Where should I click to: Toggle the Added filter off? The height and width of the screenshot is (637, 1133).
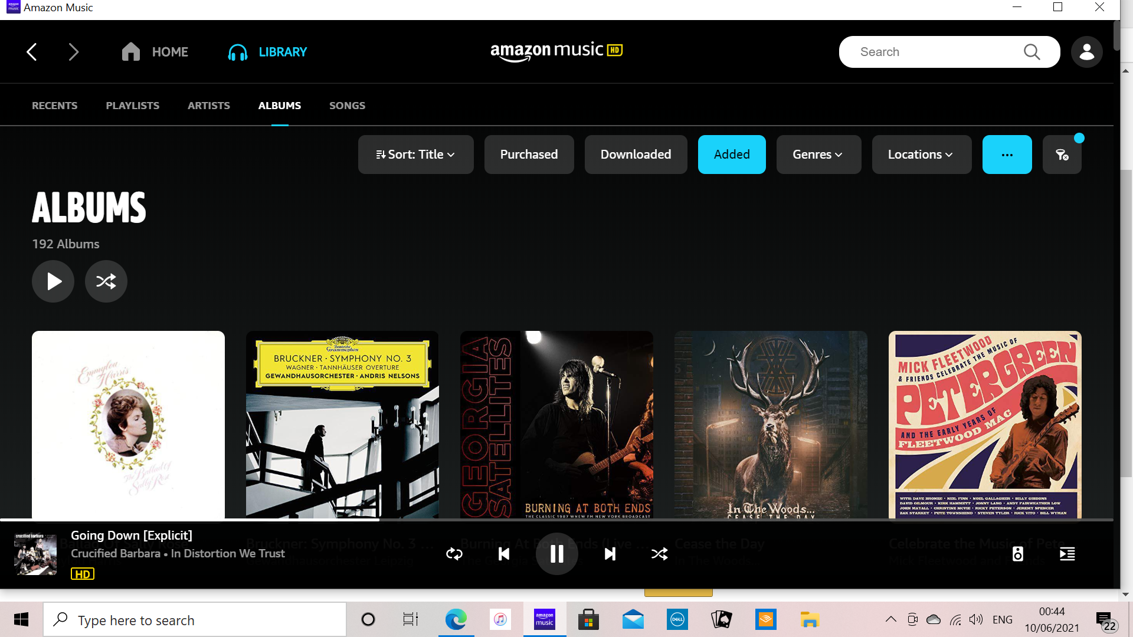click(x=732, y=155)
